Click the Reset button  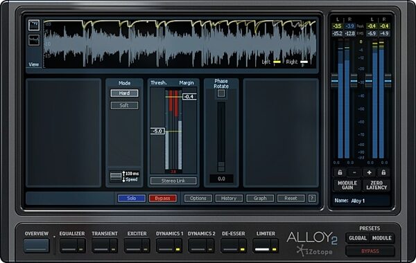coord(291,198)
